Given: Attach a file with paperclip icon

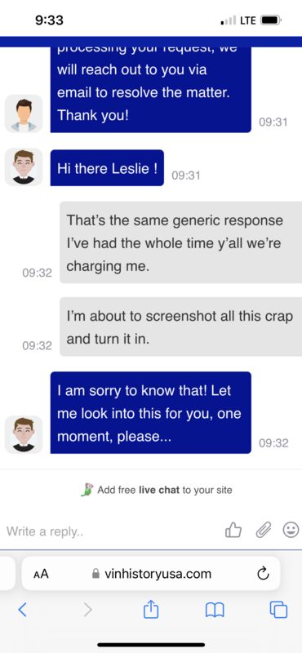Looking at the screenshot, I should tap(263, 530).
